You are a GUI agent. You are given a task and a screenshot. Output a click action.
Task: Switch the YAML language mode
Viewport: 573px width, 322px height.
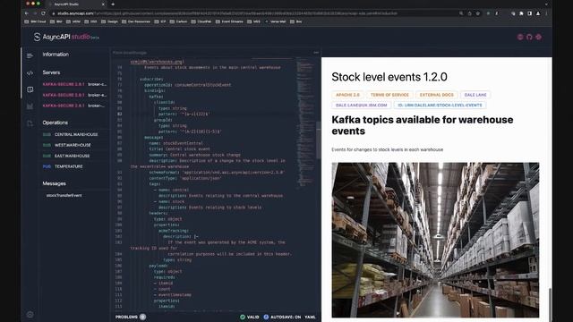pos(311,317)
